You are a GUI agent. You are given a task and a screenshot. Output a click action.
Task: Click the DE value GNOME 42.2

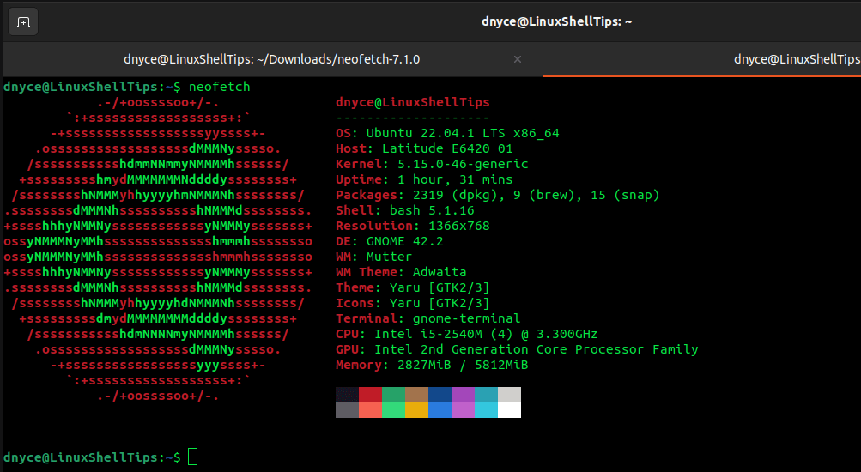[x=404, y=241]
